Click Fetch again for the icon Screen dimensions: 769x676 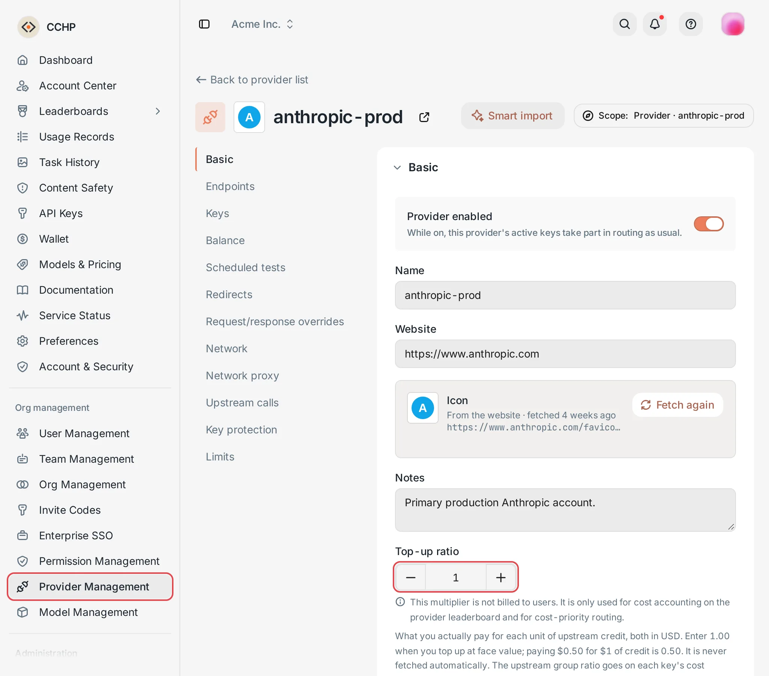[x=677, y=404]
